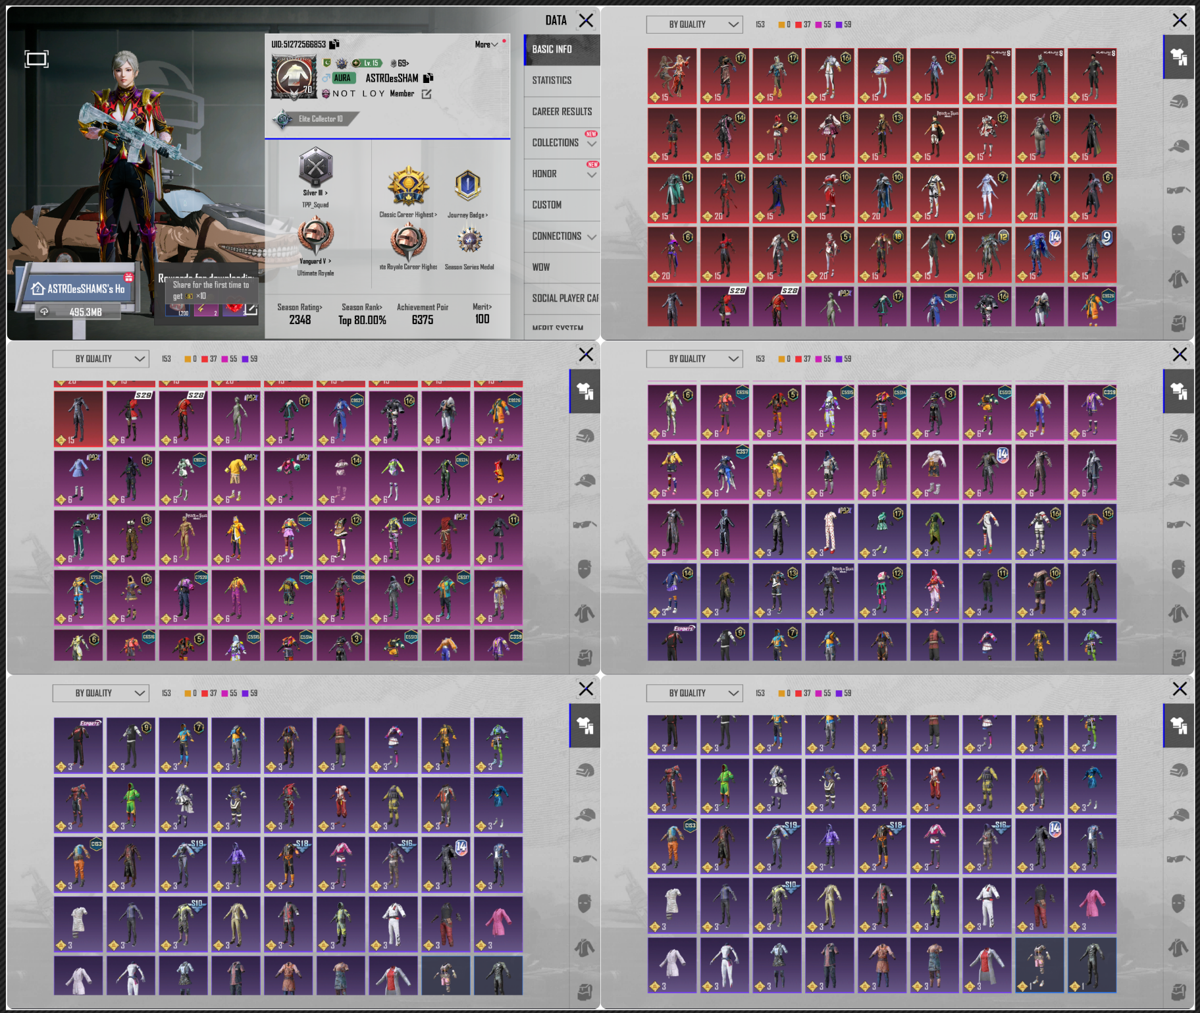
Task: Click the 69 likes counter
Action: (x=400, y=63)
